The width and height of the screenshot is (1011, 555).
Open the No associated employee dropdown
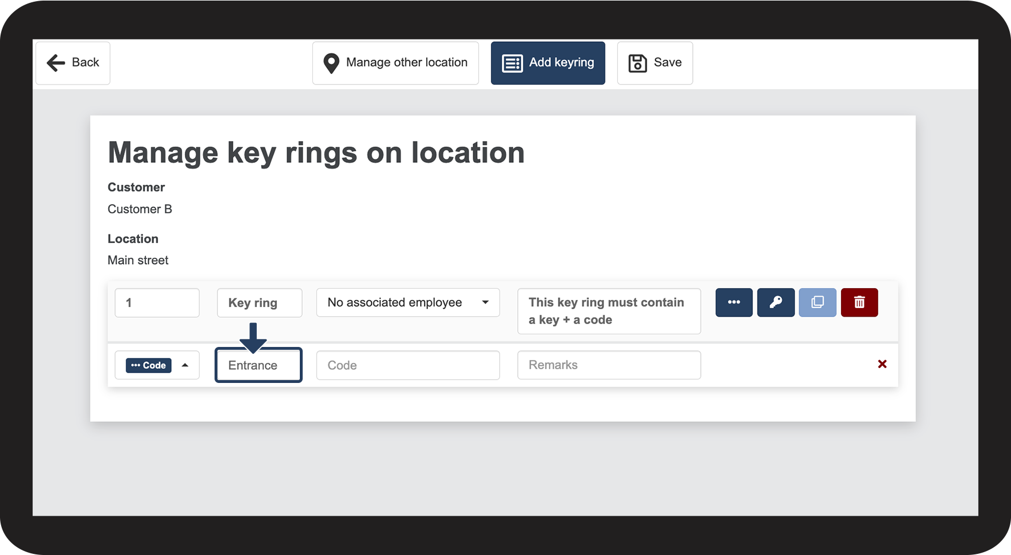(407, 302)
